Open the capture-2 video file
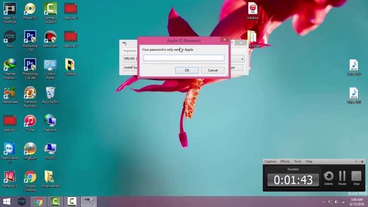The image size is (368, 207). click(x=10, y=123)
